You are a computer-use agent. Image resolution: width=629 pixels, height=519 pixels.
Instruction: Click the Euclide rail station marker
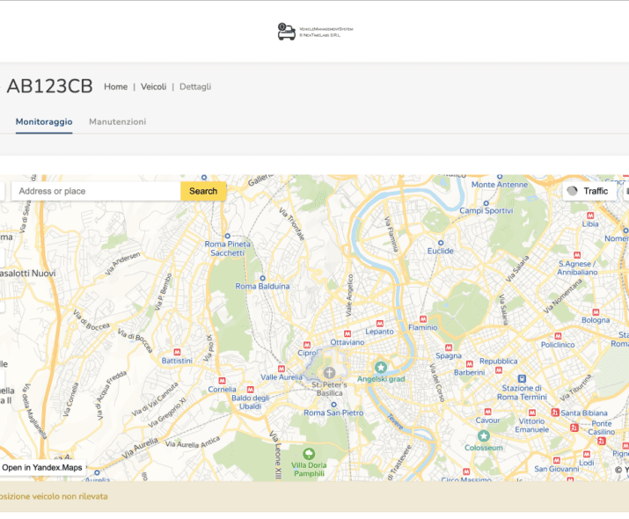(x=441, y=243)
